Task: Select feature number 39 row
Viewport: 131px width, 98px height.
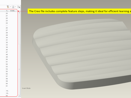Action: point(7,47)
